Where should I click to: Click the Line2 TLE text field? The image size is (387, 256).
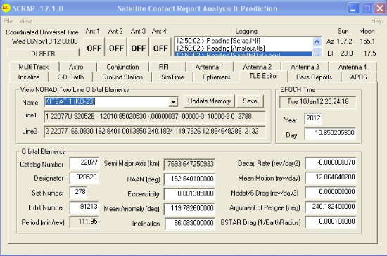[x=155, y=132]
